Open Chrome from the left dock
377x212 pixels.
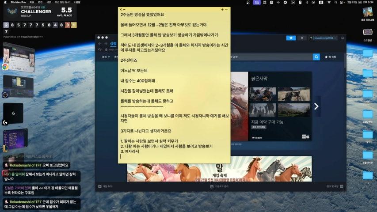(5, 67)
